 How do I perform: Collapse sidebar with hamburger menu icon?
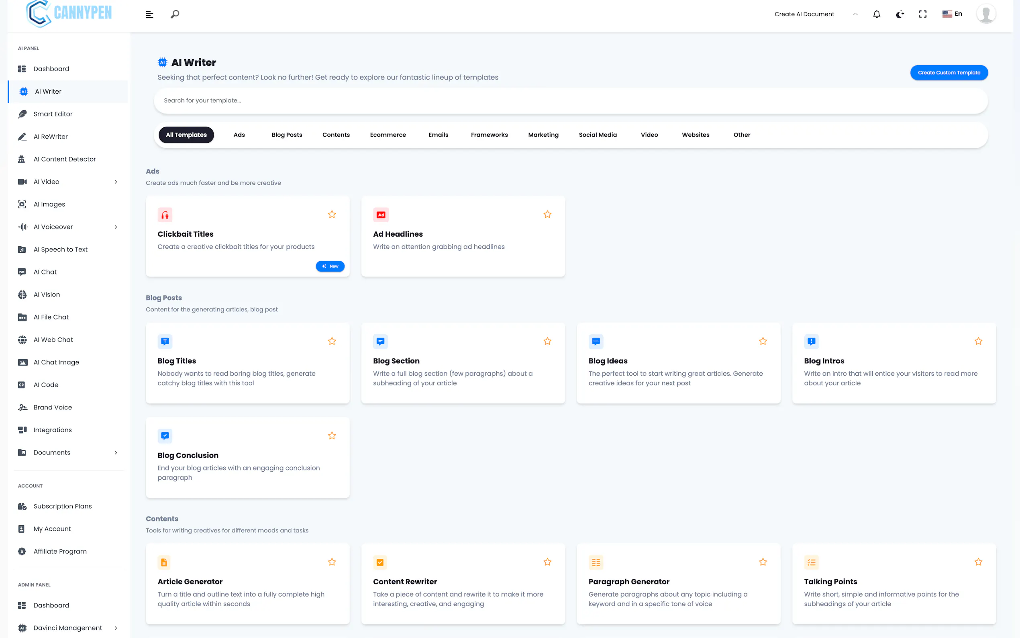(x=149, y=14)
